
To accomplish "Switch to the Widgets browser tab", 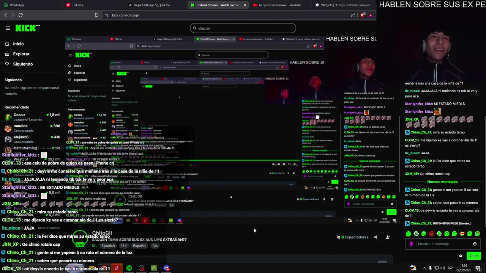I will pyautogui.click(x=343, y=5).
